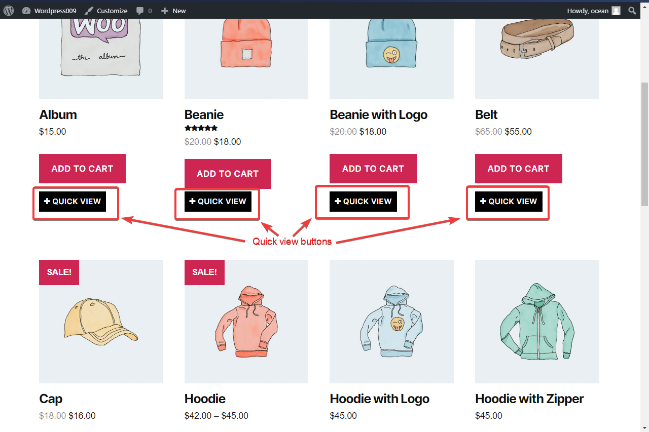This screenshot has height=432, width=649.
Task: Click the user avatar next to Howdy, ocean
Action: click(615, 10)
